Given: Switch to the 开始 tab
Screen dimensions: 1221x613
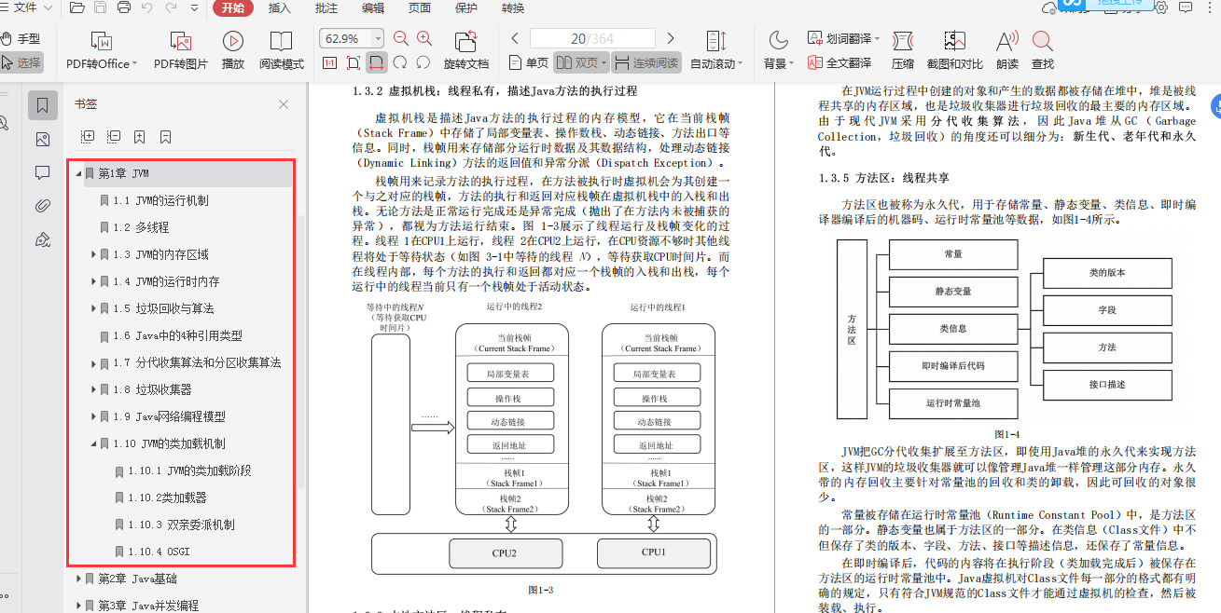Looking at the screenshot, I should (x=233, y=8).
